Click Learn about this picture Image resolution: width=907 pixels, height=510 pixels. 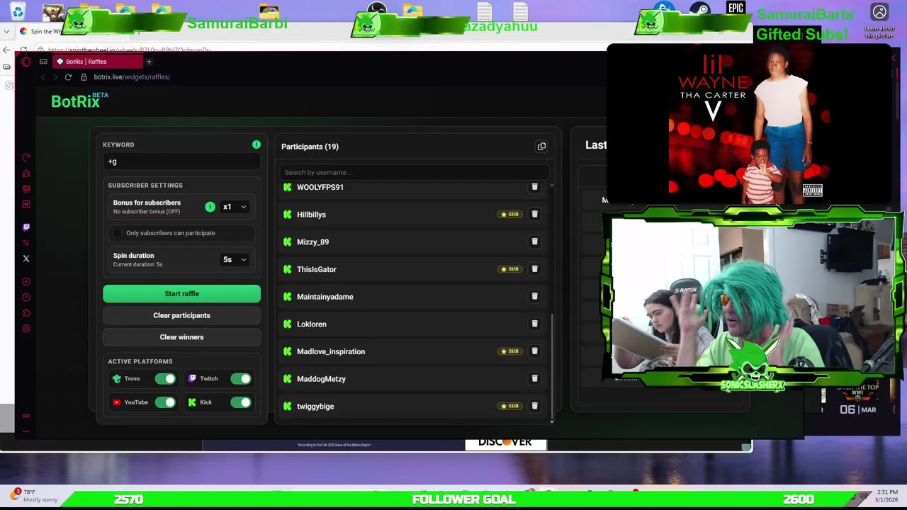pos(879,20)
